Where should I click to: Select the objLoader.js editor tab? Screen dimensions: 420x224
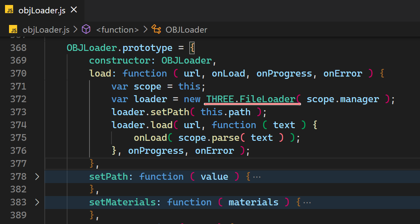42,10
